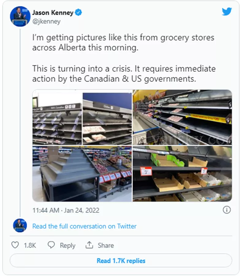Click Jason Kenney's profile avatar
Screen dimensions: 240x276
pyautogui.click(x=20, y=16)
